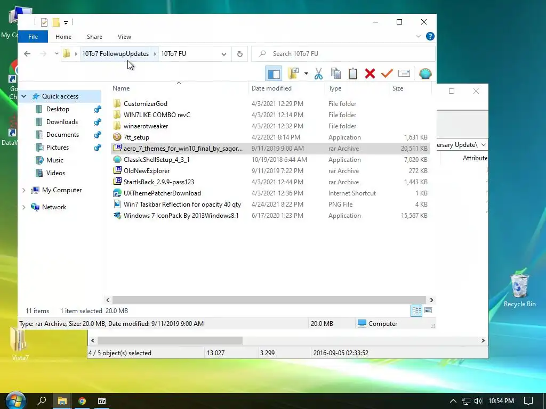Open Classic Shell settings shell icon

425,73
